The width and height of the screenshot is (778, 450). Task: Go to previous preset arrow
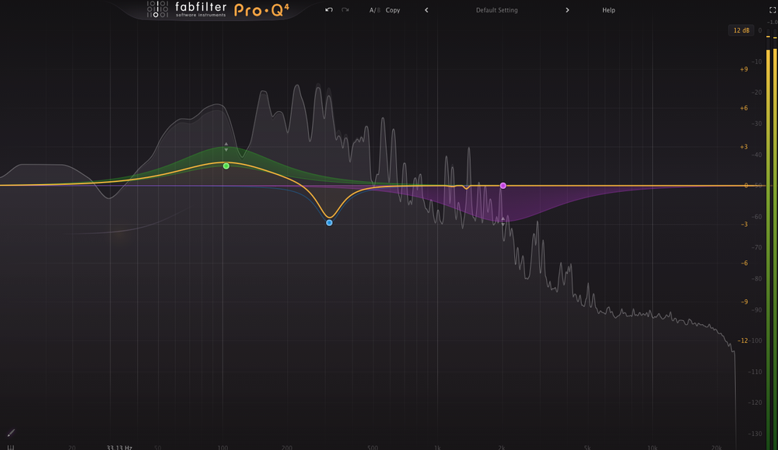426,10
